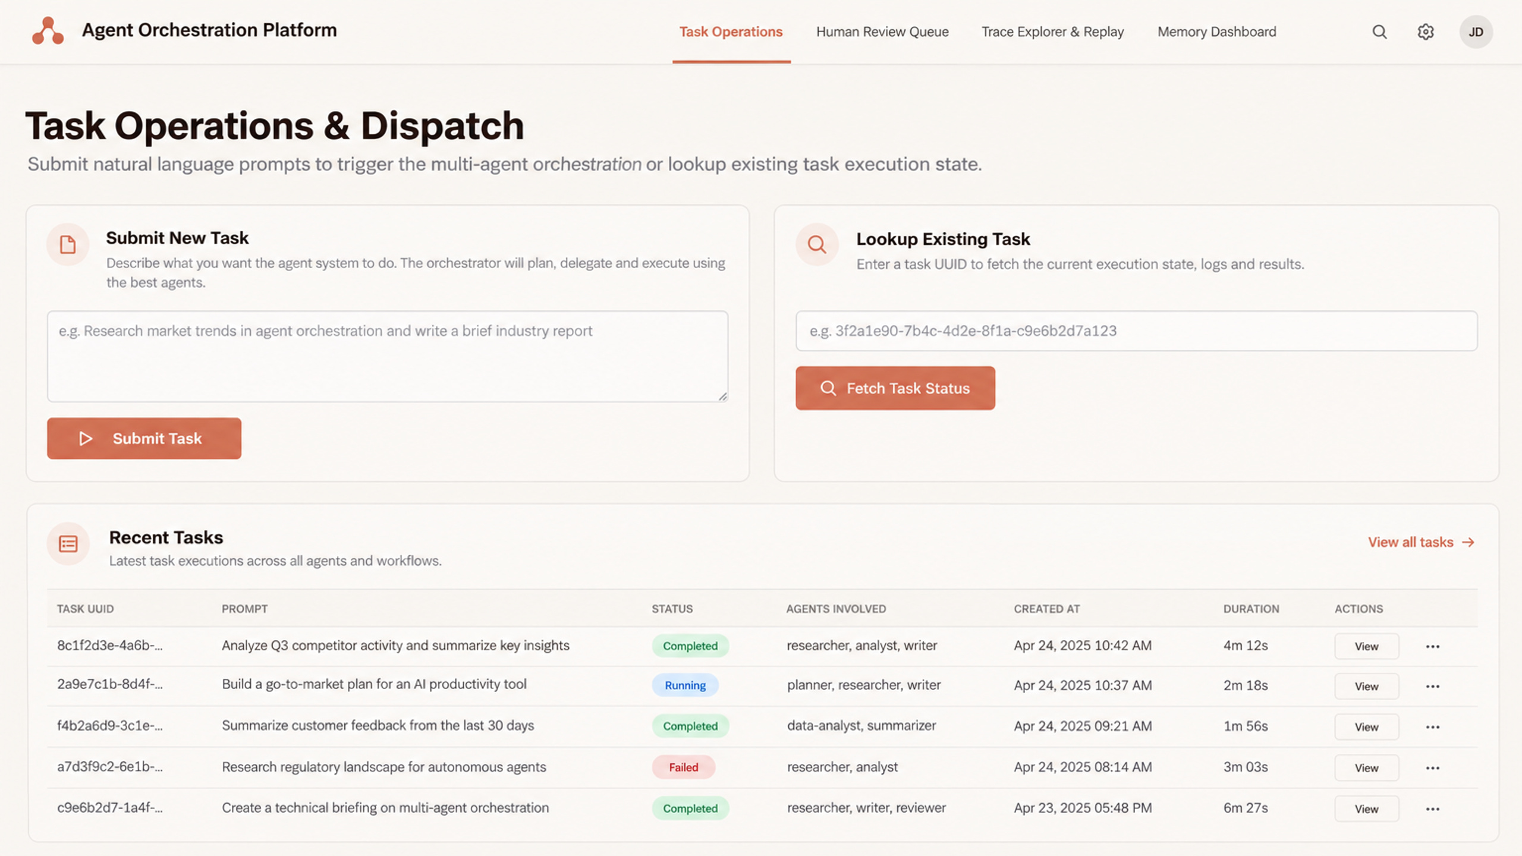The image size is (1522, 856).
Task: Click the Lookup Existing Task magnifier icon
Action: pyautogui.click(x=817, y=244)
